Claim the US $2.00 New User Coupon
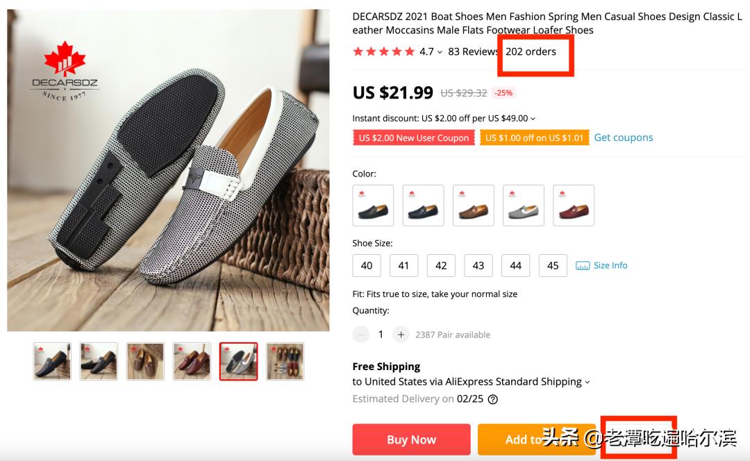The height and width of the screenshot is (461, 750). (x=414, y=138)
